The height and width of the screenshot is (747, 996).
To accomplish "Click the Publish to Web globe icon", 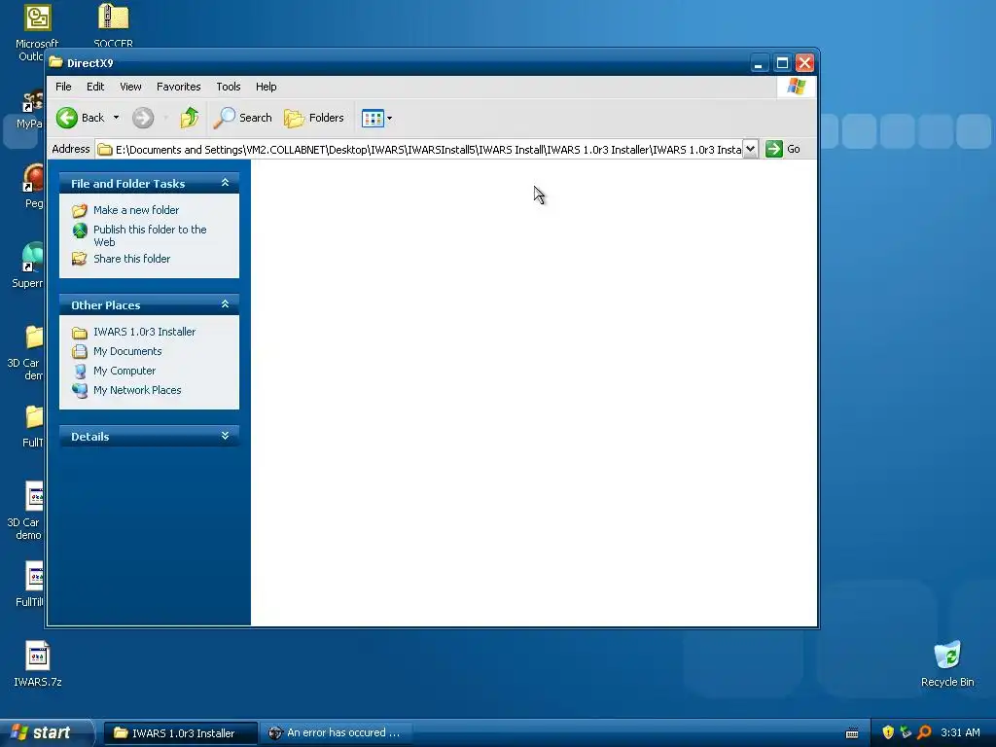I will click(x=80, y=231).
